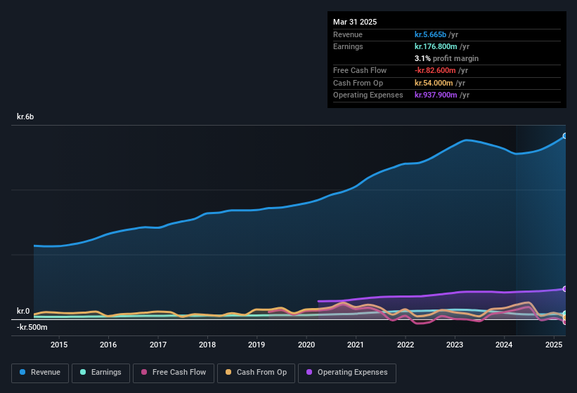Click the purple Operating Expenses endpoint marker
This screenshot has width=577, height=393.
click(x=565, y=289)
